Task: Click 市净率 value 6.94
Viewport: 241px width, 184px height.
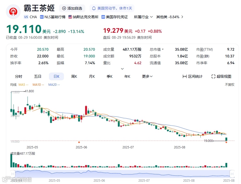Action: point(231,63)
